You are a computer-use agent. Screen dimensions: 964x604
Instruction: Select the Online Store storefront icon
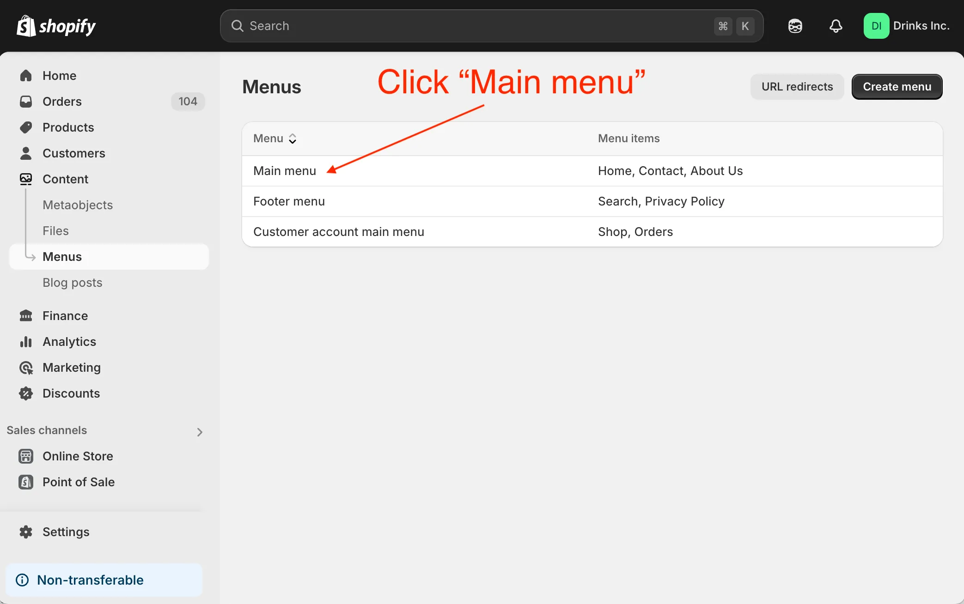26,456
